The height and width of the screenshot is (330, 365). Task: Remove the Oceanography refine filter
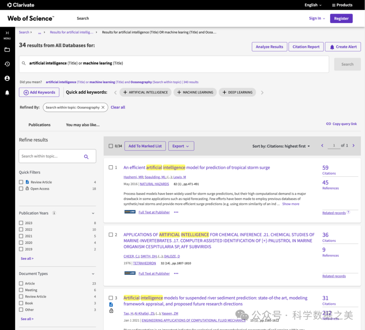coord(103,107)
